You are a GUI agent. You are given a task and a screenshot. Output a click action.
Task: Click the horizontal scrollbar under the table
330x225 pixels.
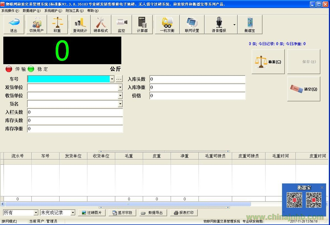[128, 204]
